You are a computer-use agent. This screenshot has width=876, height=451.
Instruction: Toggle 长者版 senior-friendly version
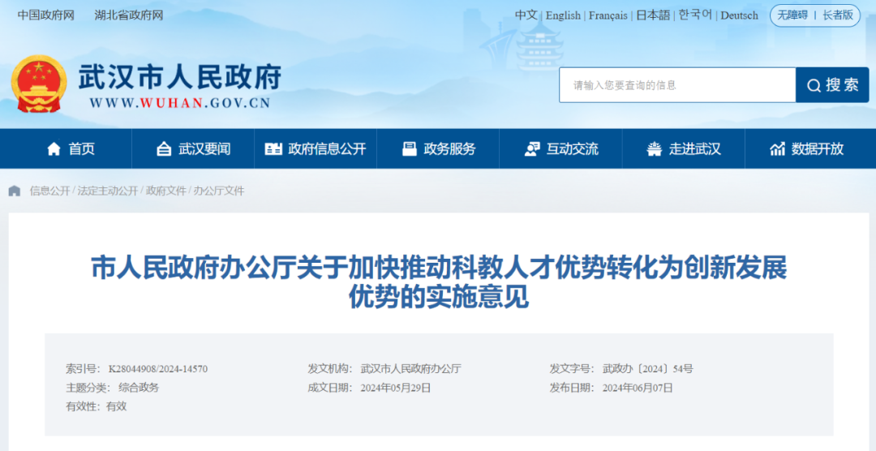(838, 15)
